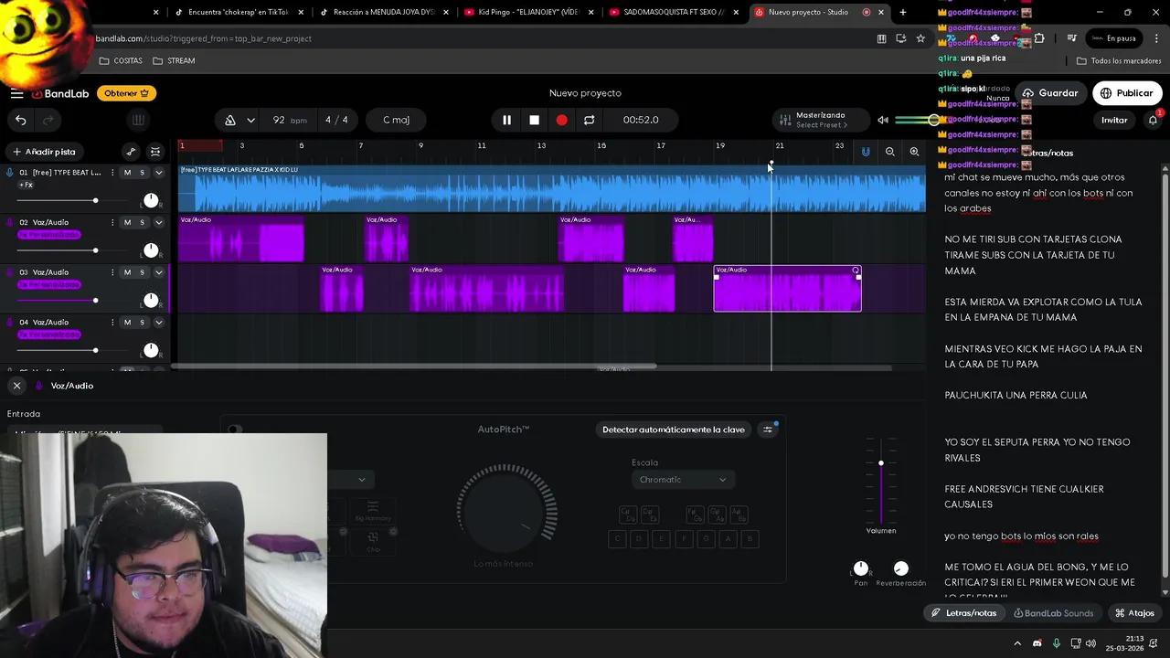1170x658 pixels.
Task: Click the Invitar button
Action: click(1114, 120)
